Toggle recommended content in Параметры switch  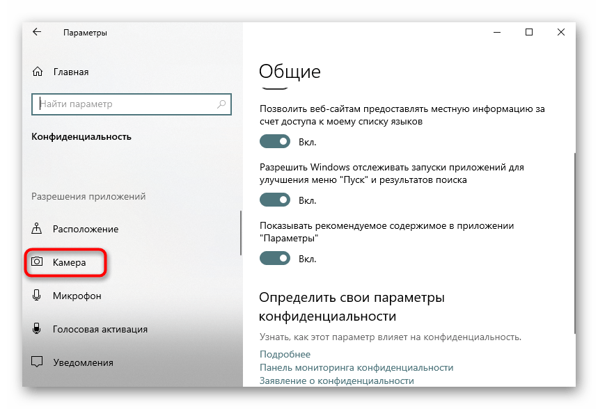[275, 259]
